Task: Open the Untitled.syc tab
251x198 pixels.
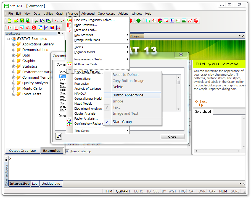Action: tap(51, 184)
